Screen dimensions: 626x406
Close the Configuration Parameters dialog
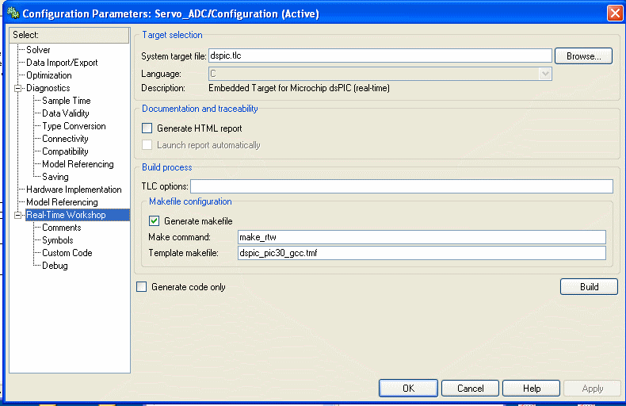click(x=615, y=13)
